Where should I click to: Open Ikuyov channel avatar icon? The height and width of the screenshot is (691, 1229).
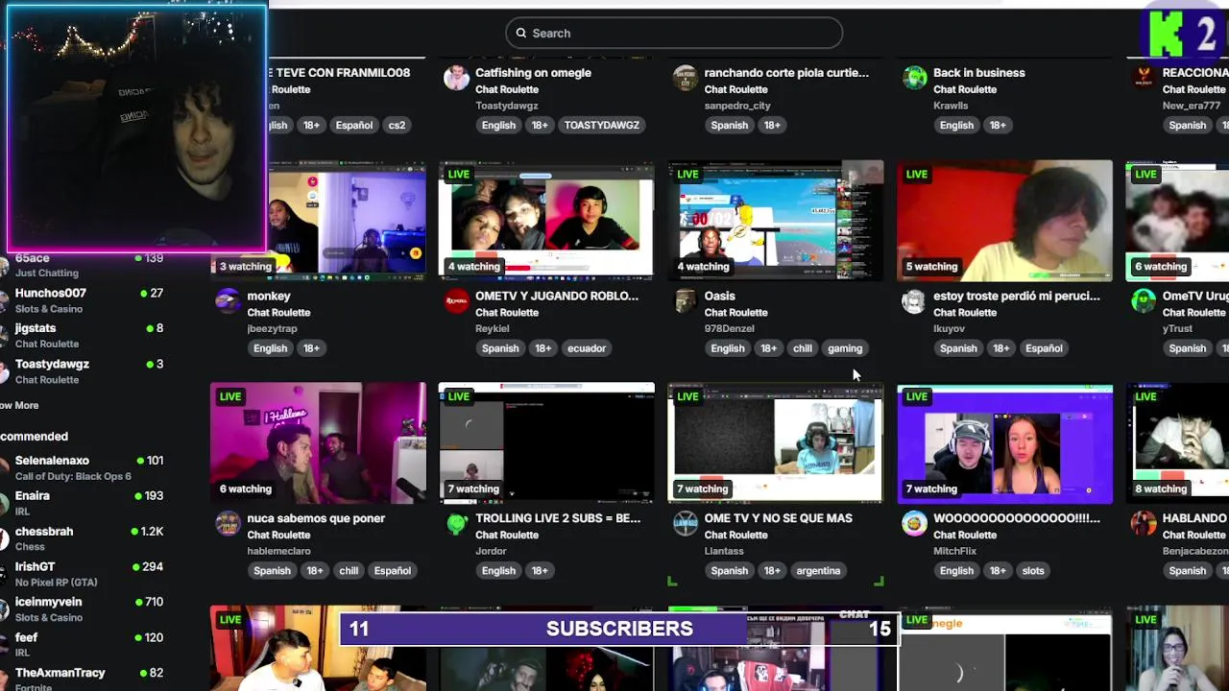coord(914,301)
